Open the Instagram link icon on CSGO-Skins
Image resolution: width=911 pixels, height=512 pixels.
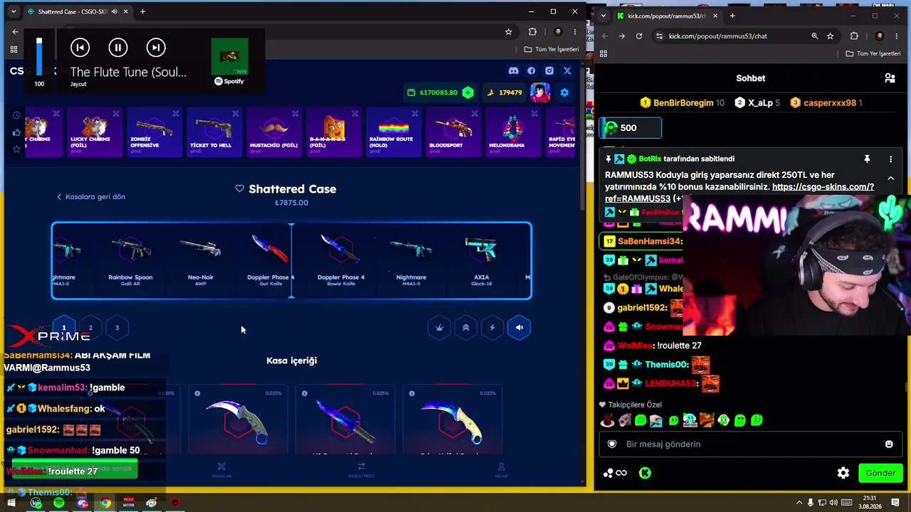[549, 71]
